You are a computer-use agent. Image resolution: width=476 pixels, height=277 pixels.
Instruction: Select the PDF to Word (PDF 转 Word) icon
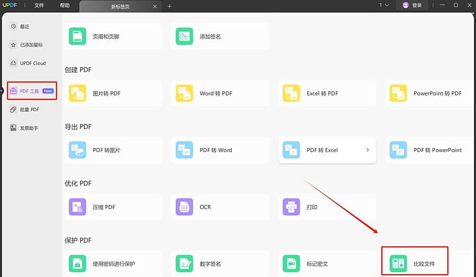coord(184,150)
